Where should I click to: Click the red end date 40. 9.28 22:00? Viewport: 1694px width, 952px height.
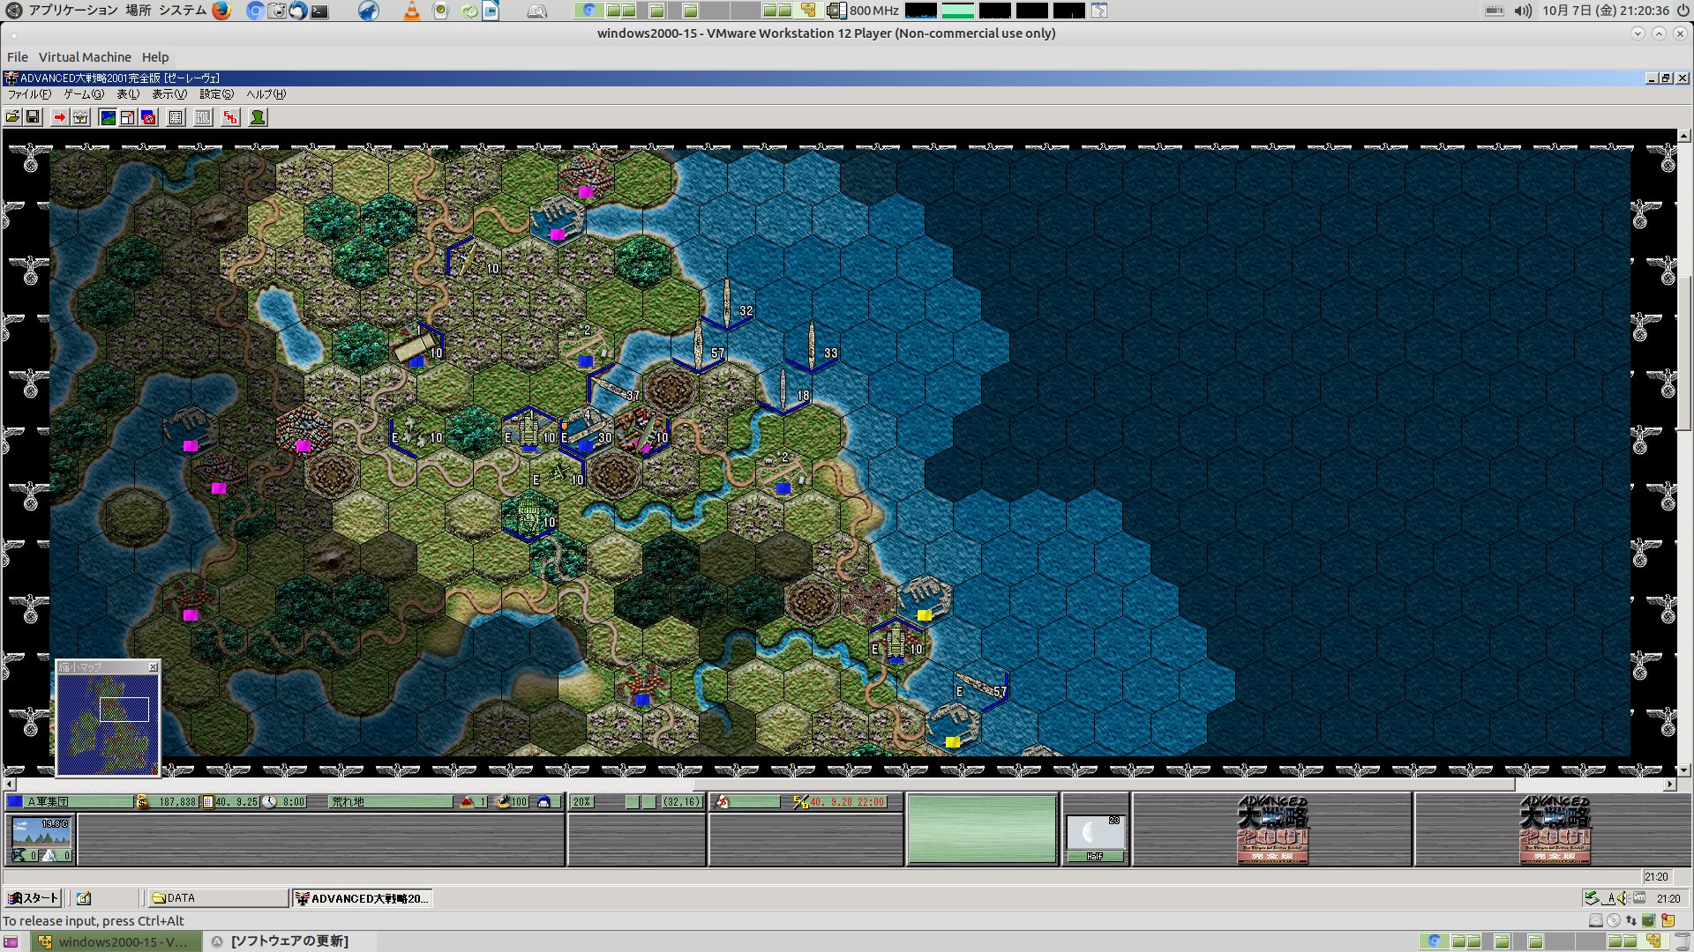pyautogui.click(x=848, y=802)
